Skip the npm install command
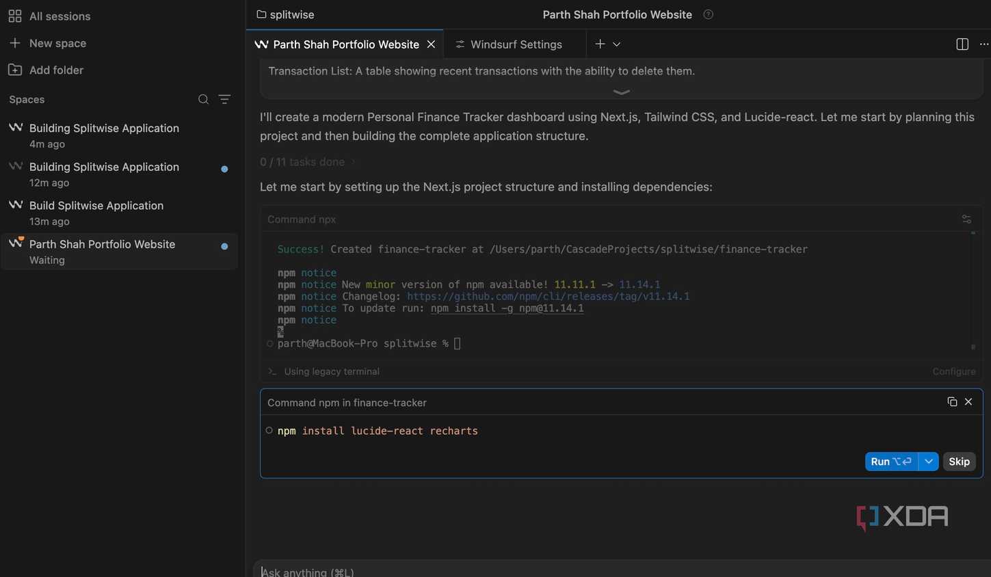 tap(959, 461)
